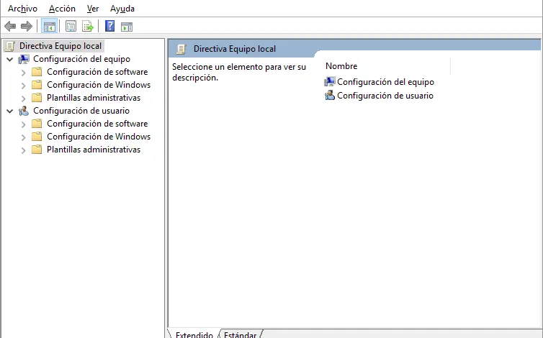
Task: Click folder icon of Configuración de Windows under usuario
Action: point(37,137)
